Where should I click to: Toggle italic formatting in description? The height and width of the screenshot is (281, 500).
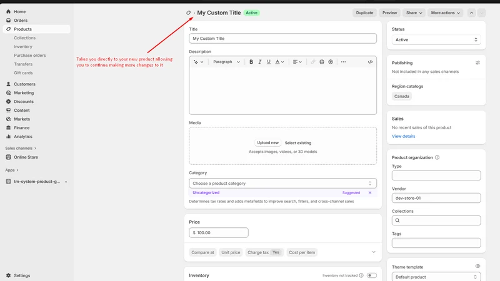click(260, 62)
